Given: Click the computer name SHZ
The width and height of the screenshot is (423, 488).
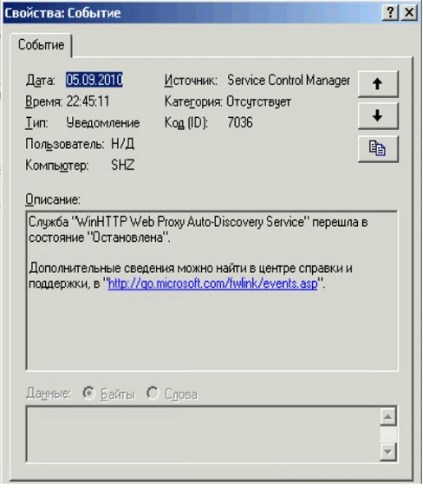Looking at the screenshot, I should tap(122, 165).
